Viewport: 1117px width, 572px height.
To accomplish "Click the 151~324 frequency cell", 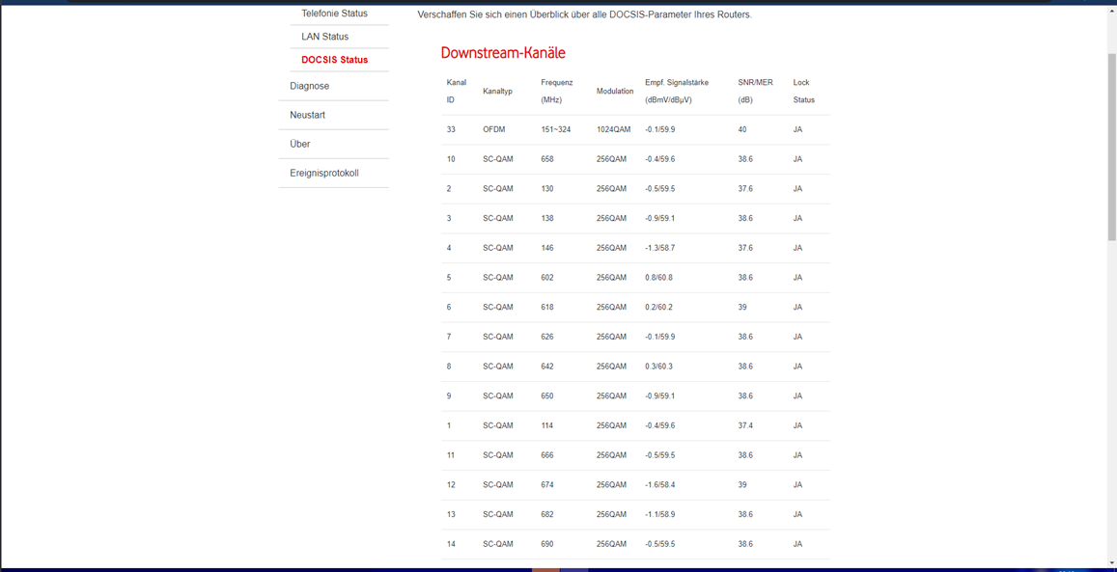I will pos(556,129).
